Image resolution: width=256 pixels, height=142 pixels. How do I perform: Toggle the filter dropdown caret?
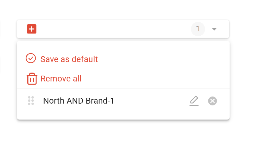point(214,29)
